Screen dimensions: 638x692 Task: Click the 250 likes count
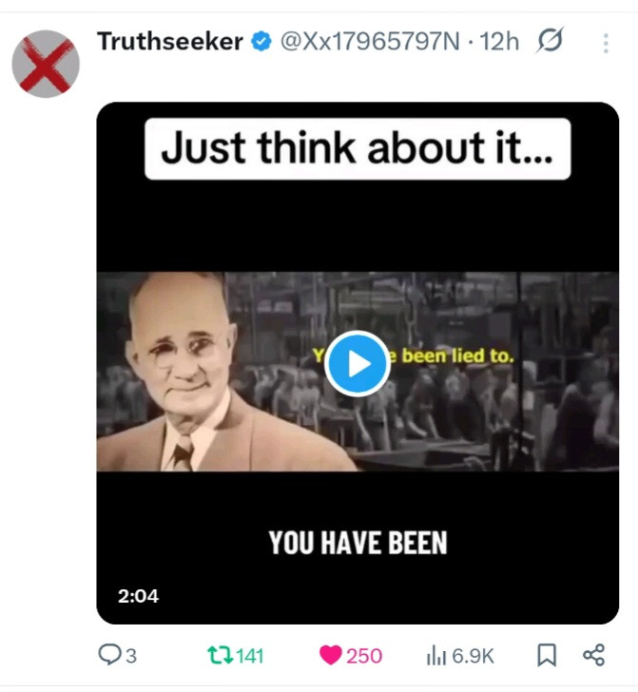click(364, 656)
